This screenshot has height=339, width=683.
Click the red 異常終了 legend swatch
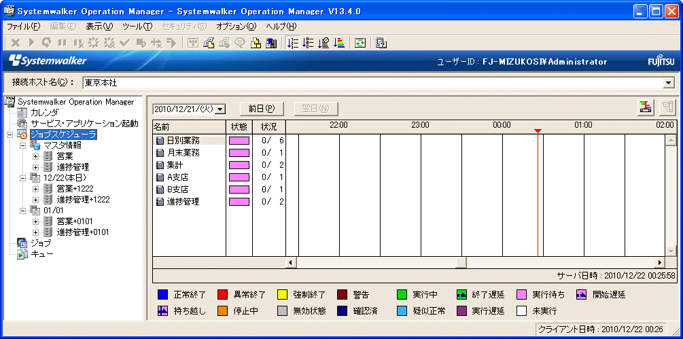(223, 295)
